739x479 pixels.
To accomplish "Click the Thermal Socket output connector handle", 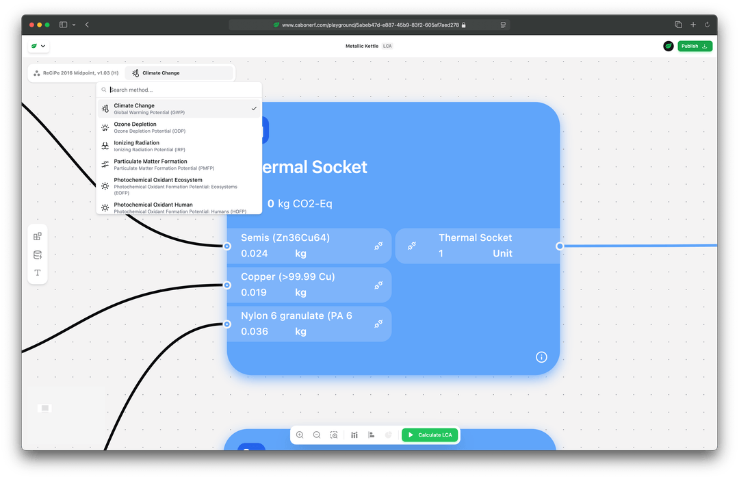I will pyautogui.click(x=560, y=246).
